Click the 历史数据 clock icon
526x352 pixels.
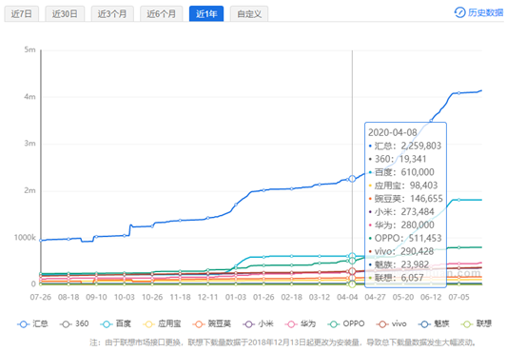459,12
